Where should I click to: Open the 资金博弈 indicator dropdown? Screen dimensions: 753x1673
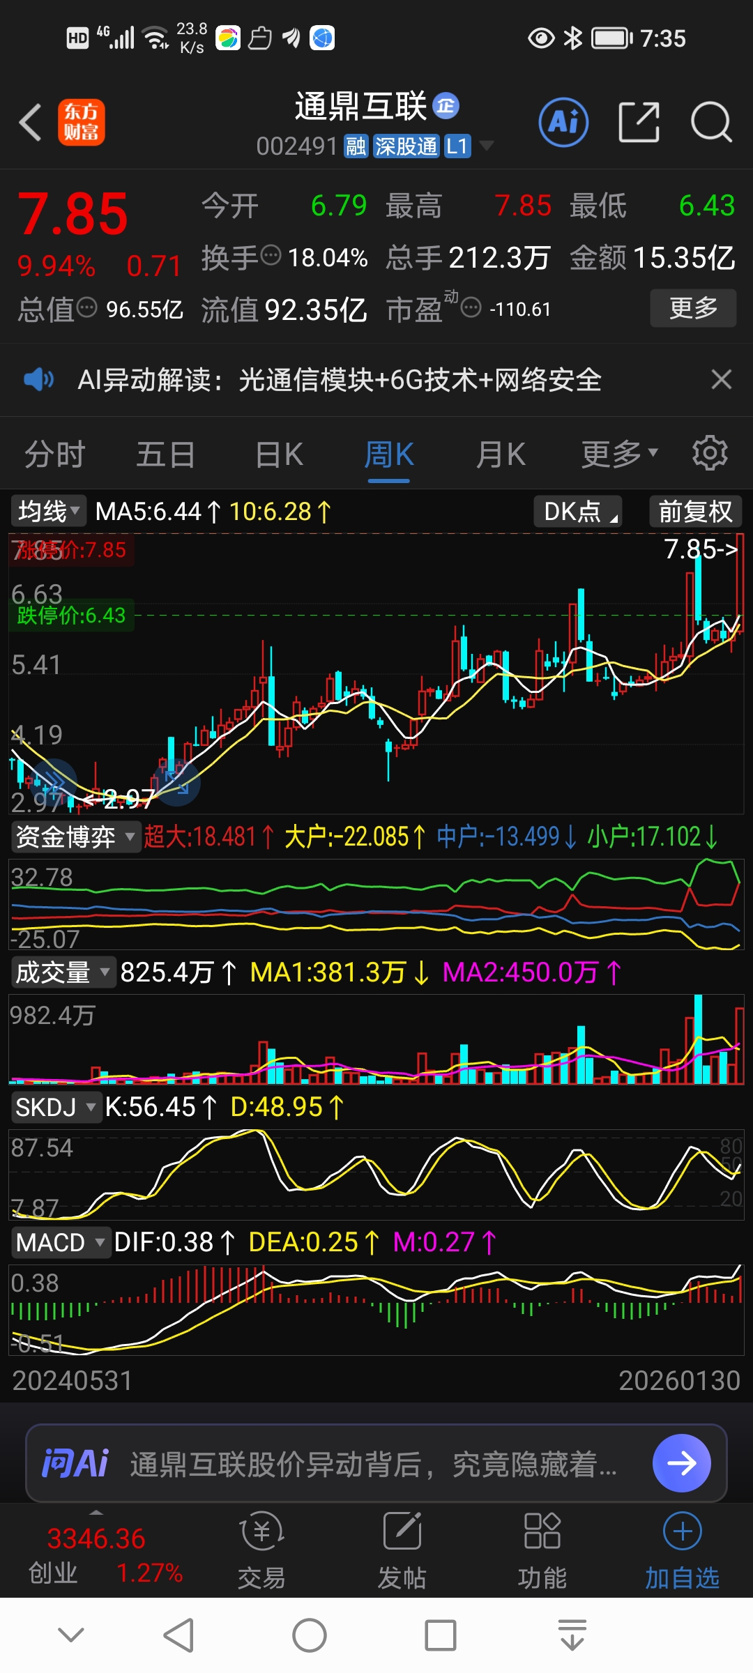point(75,837)
